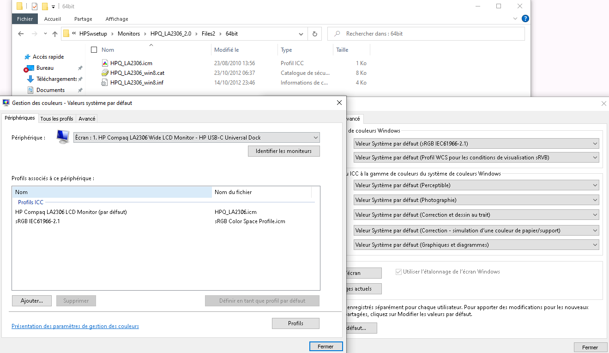This screenshot has width=609, height=353.
Task: Switch to the Tous les profils tab
Action: [x=57, y=119]
